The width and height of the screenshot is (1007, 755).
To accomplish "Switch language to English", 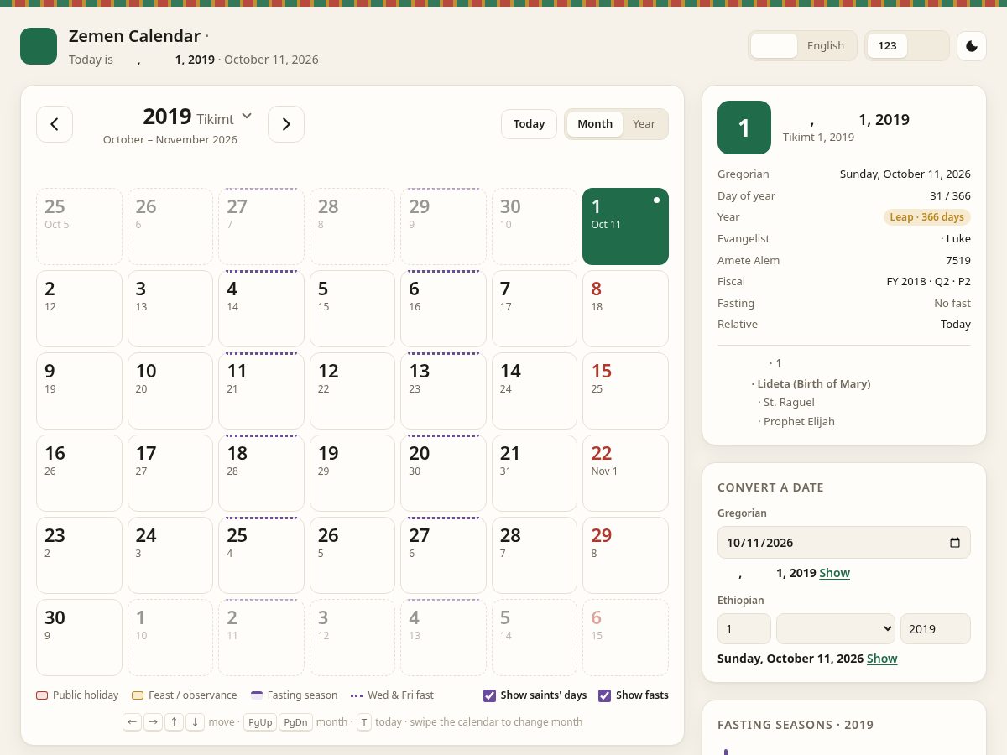I will point(826,46).
